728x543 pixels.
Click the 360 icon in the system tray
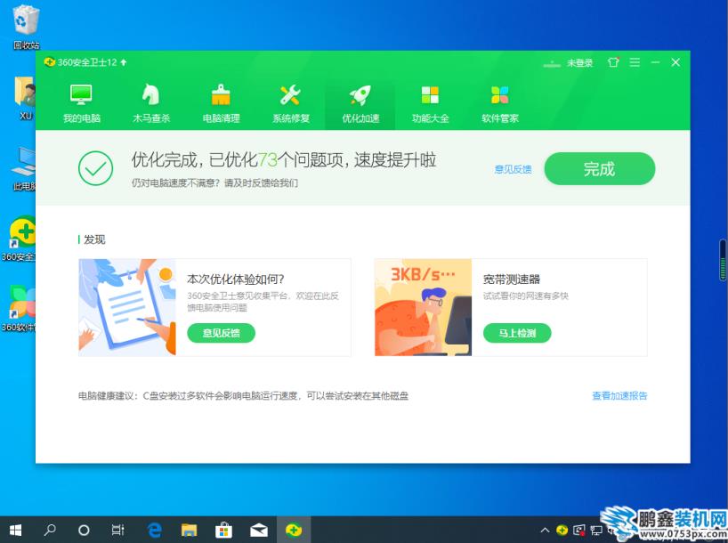562,530
